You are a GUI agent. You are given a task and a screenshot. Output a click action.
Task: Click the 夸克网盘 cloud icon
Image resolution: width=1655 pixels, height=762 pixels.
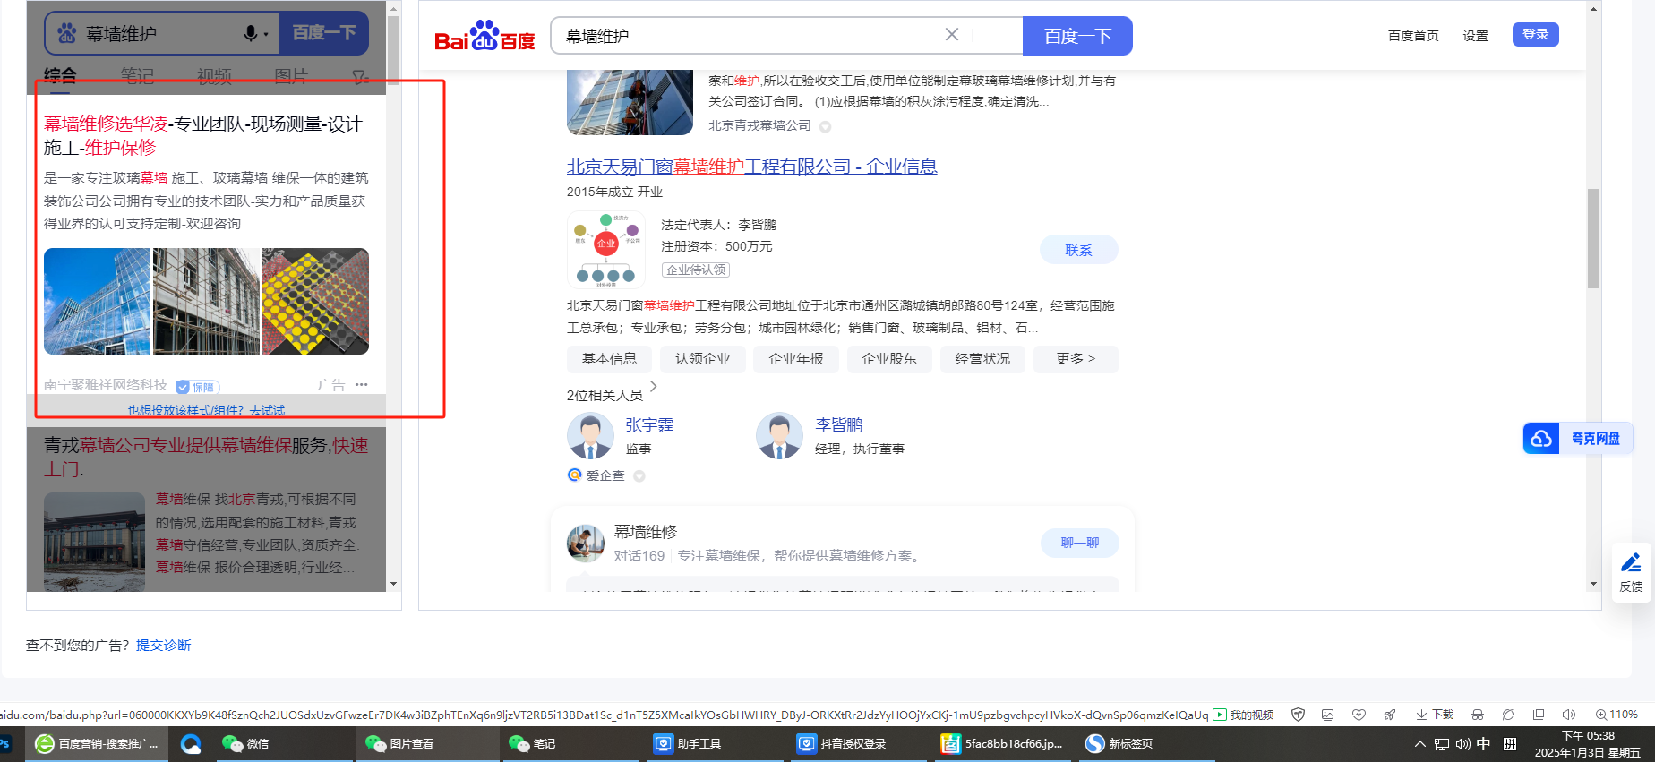click(1541, 438)
